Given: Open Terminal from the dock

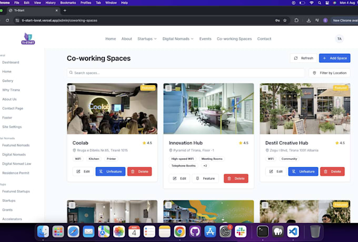Looking at the screenshot, I should point(263,231).
